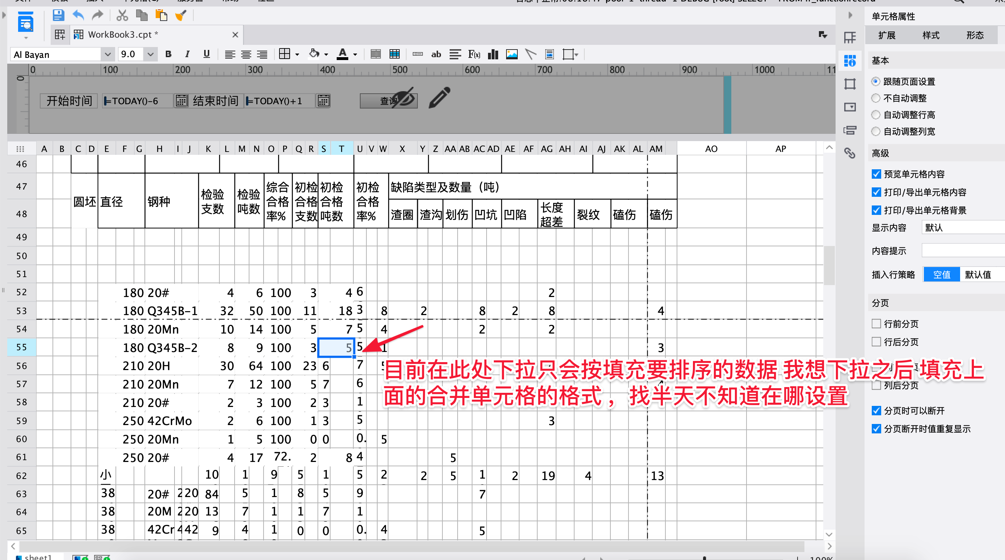Switch to the 样式 tab
Viewport: 1005px width, 560px height.
(931, 35)
